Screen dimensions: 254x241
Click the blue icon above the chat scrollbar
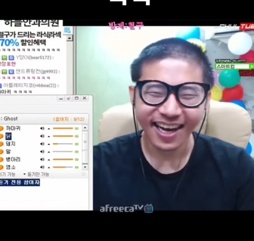click(x=67, y=30)
